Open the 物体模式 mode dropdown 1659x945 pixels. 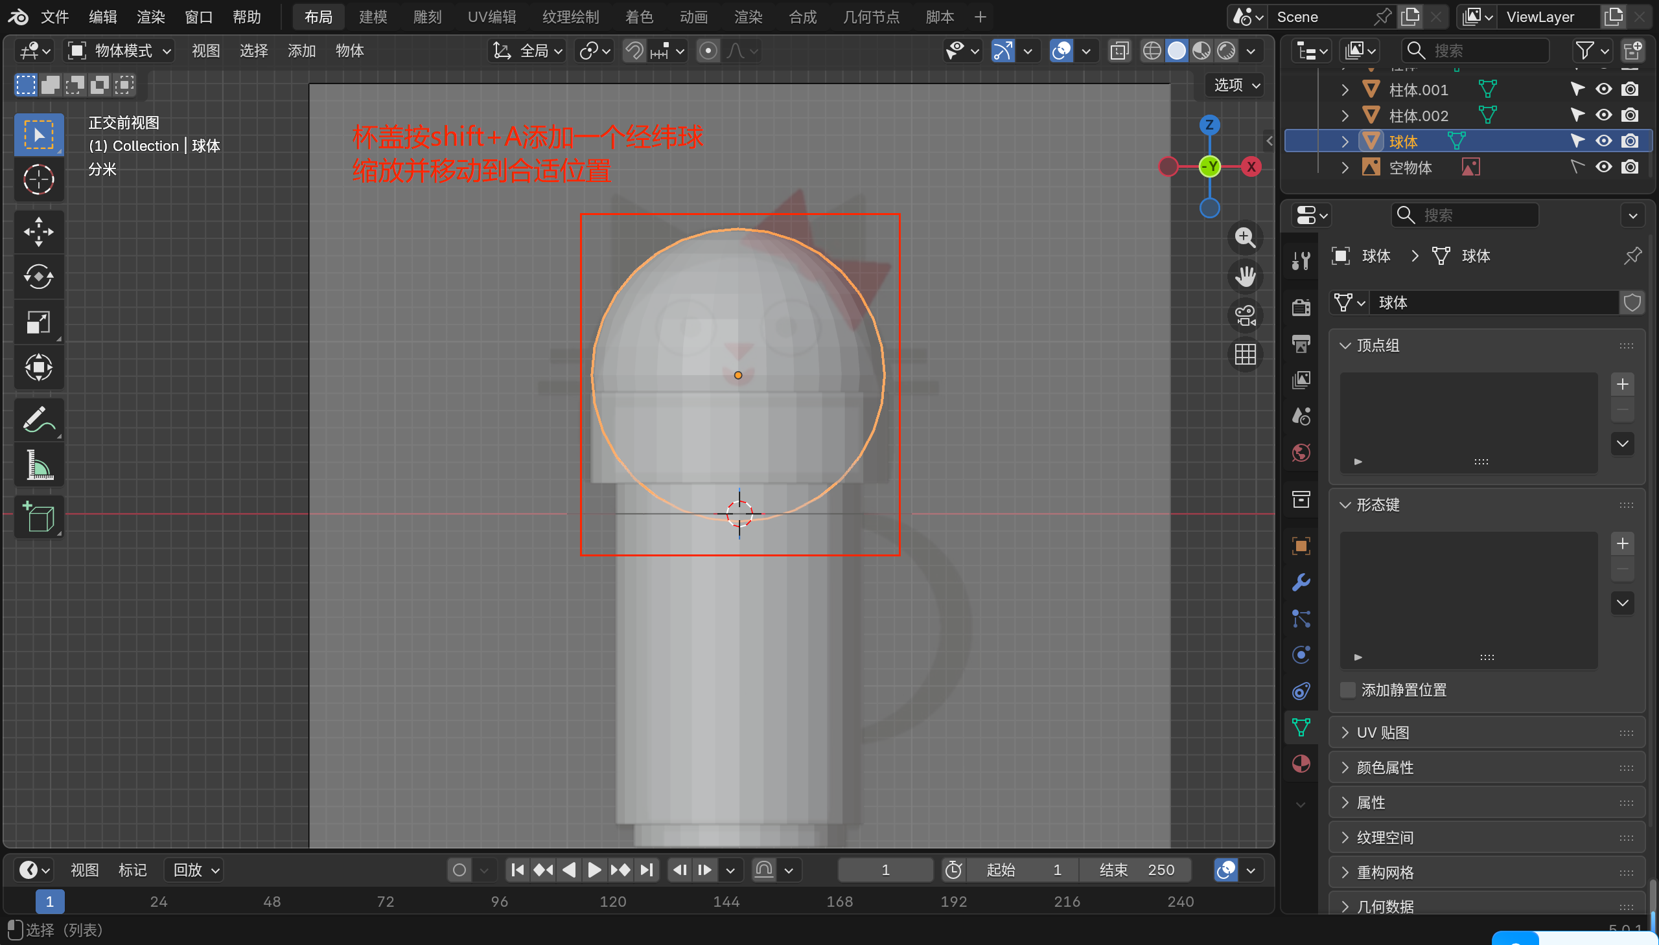click(x=121, y=51)
